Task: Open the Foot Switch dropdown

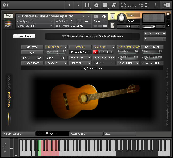Action: [x=128, y=63]
